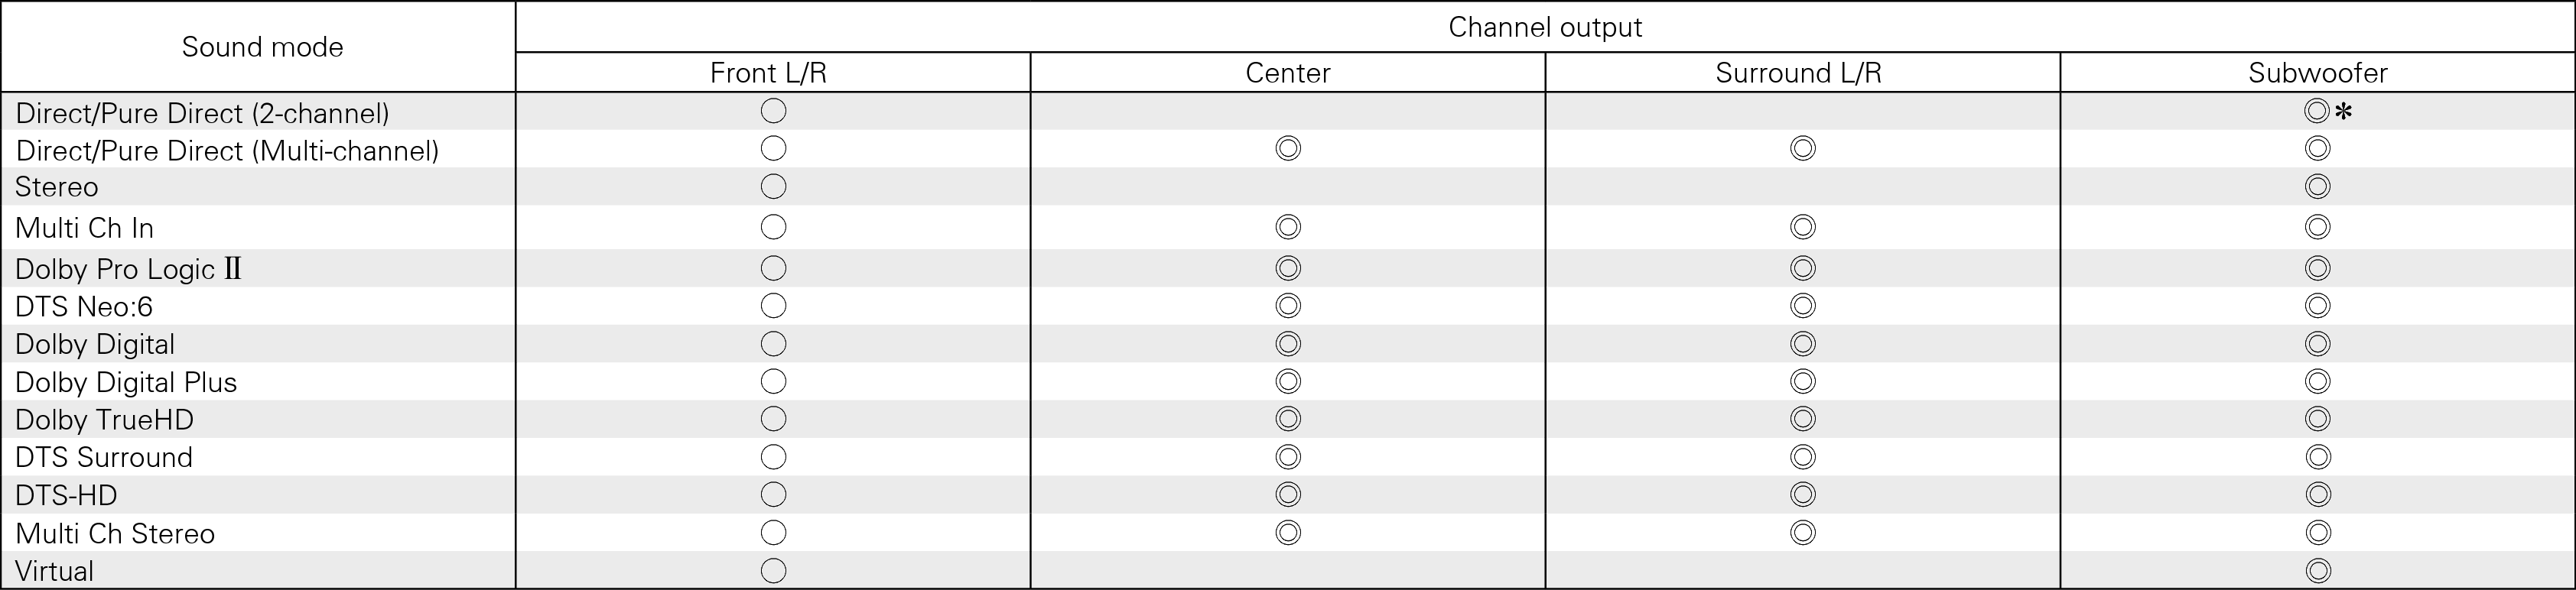Viewport: 2576px width, 590px height.
Task: Click the Channel output header label
Action: click(x=1545, y=27)
